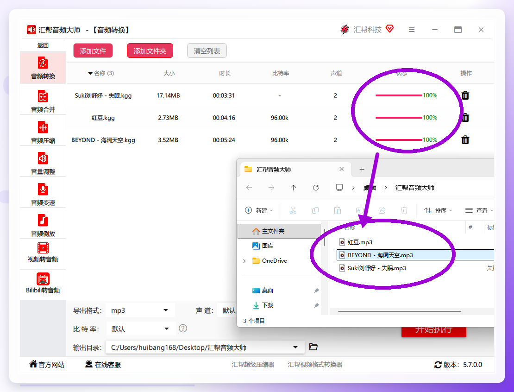Viewport: 514px width, 392px height.
Task: Open the 视频转音频 video to audio tool
Action: [43, 253]
